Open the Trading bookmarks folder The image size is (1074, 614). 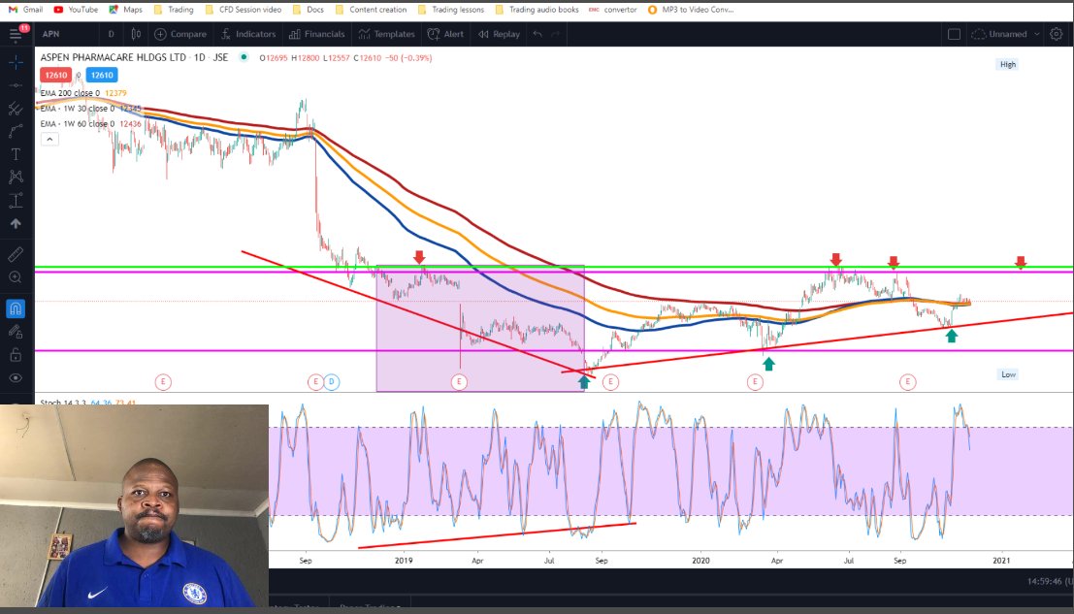[x=174, y=10]
